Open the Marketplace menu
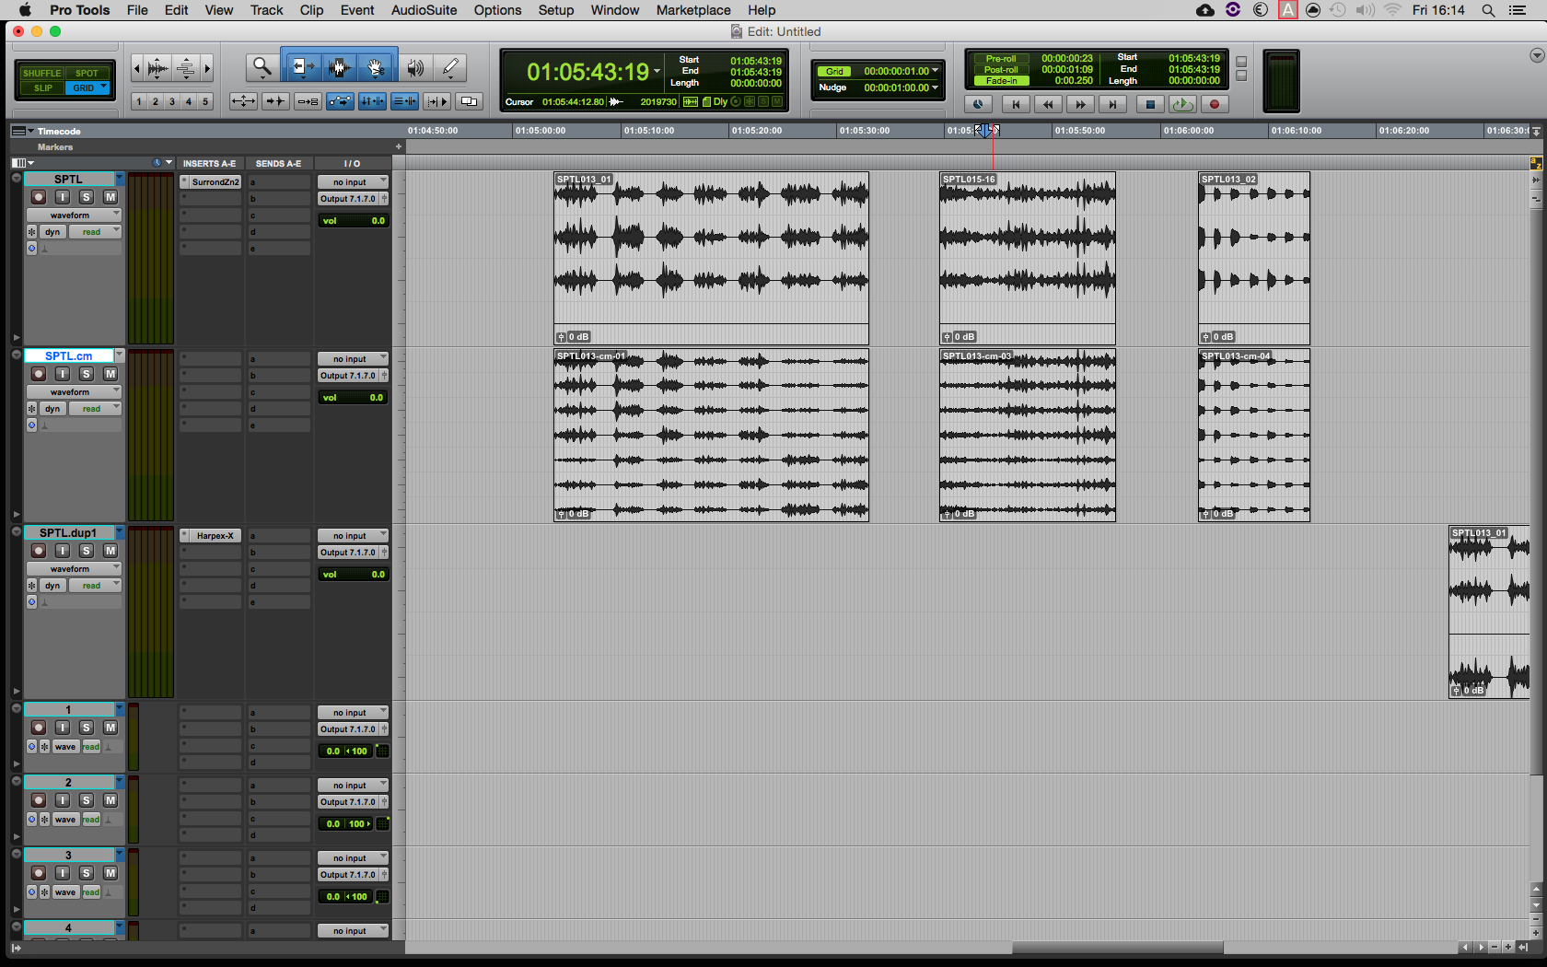 (x=693, y=10)
